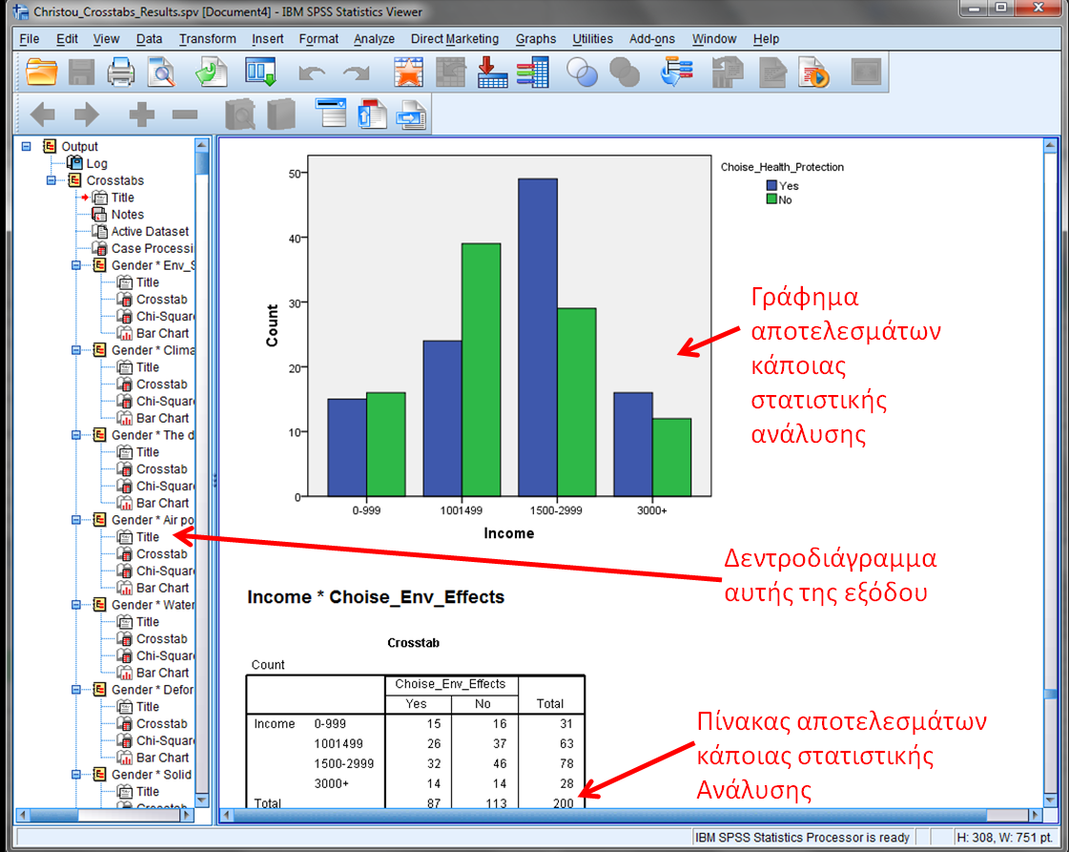Click the green No legend swatch
Screen dimensions: 1069x852
click(x=771, y=199)
